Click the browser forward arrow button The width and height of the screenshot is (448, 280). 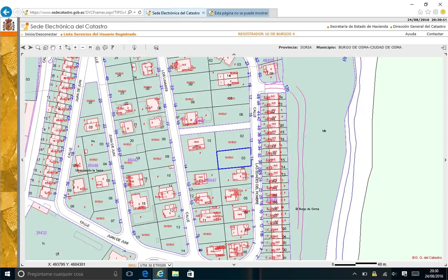[17, 12]
